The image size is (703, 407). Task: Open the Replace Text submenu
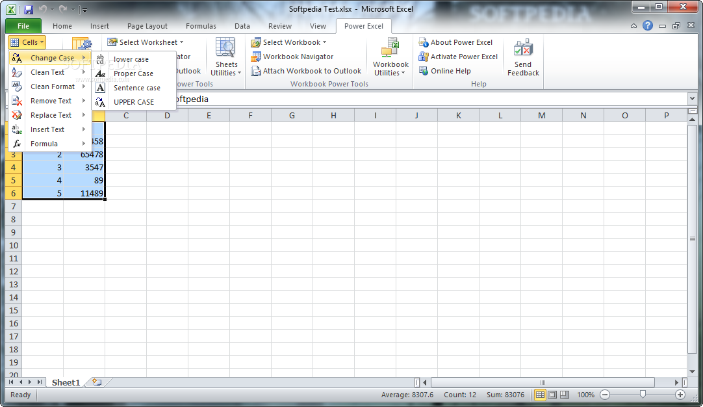[50, 115]
